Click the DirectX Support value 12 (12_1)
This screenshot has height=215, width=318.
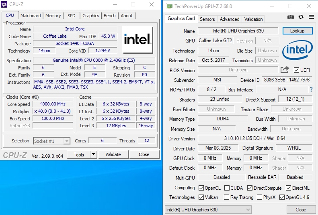295,99
